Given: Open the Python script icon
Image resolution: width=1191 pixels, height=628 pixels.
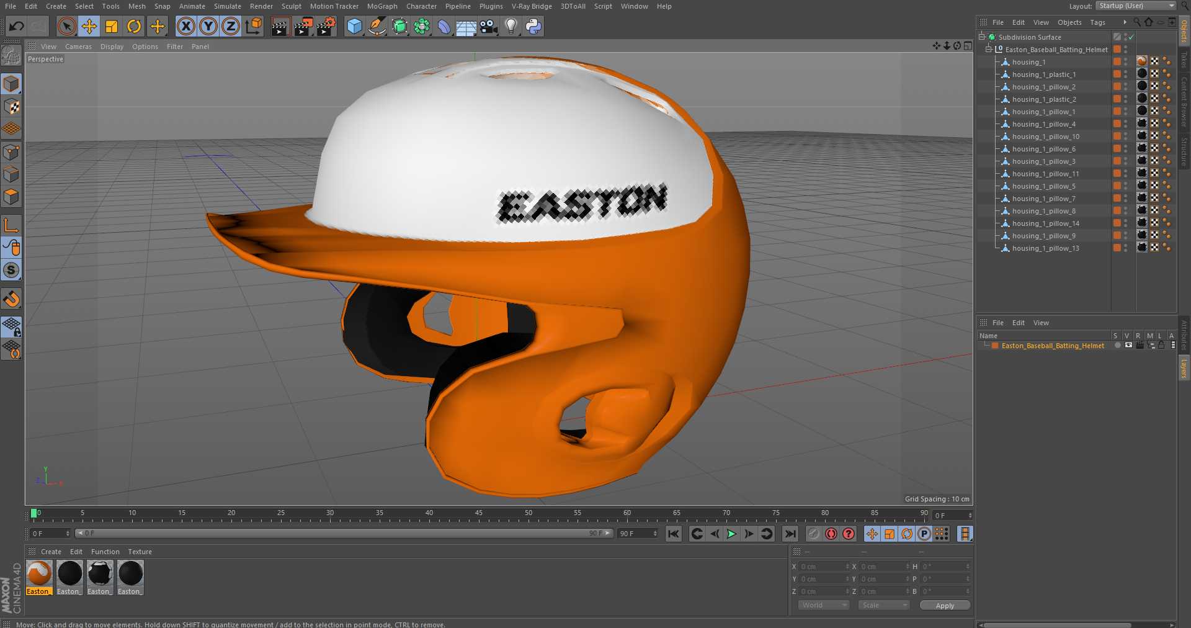Looking at the screenshot, I should (533, 26).
